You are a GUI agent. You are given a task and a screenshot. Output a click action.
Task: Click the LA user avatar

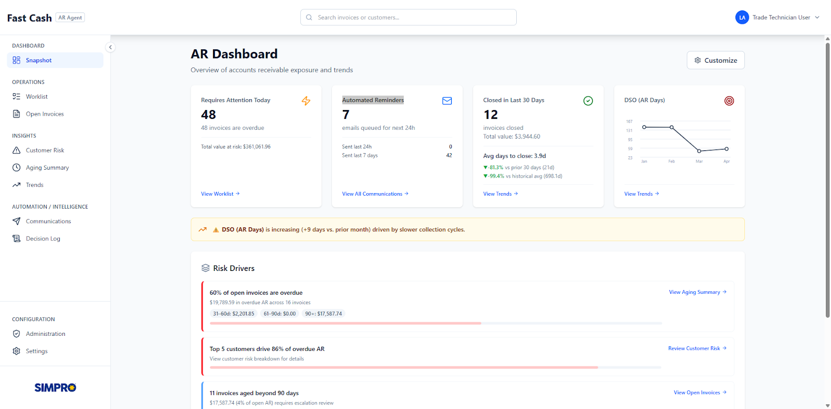point(742,18)
